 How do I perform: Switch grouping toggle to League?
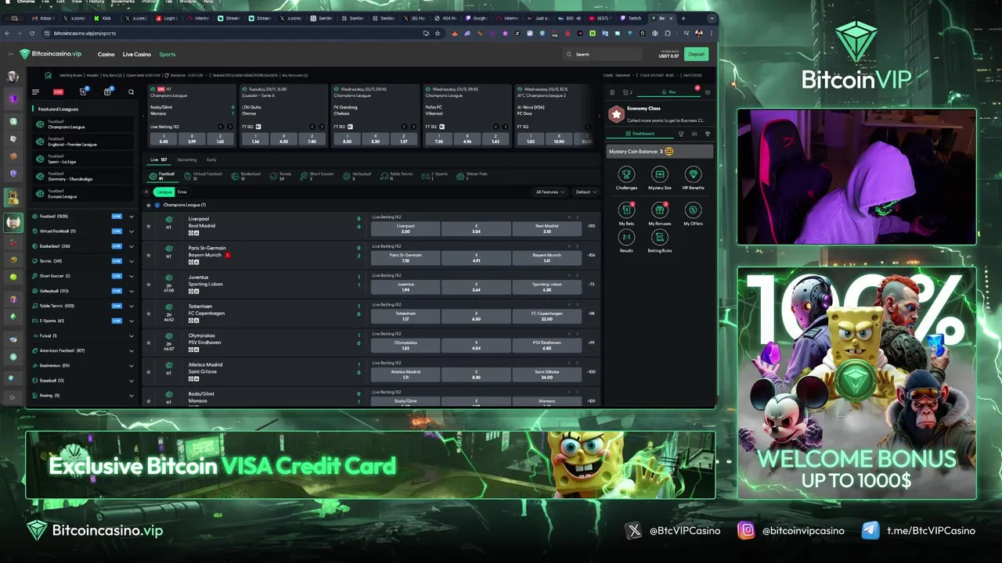click(x=164, y=192)
